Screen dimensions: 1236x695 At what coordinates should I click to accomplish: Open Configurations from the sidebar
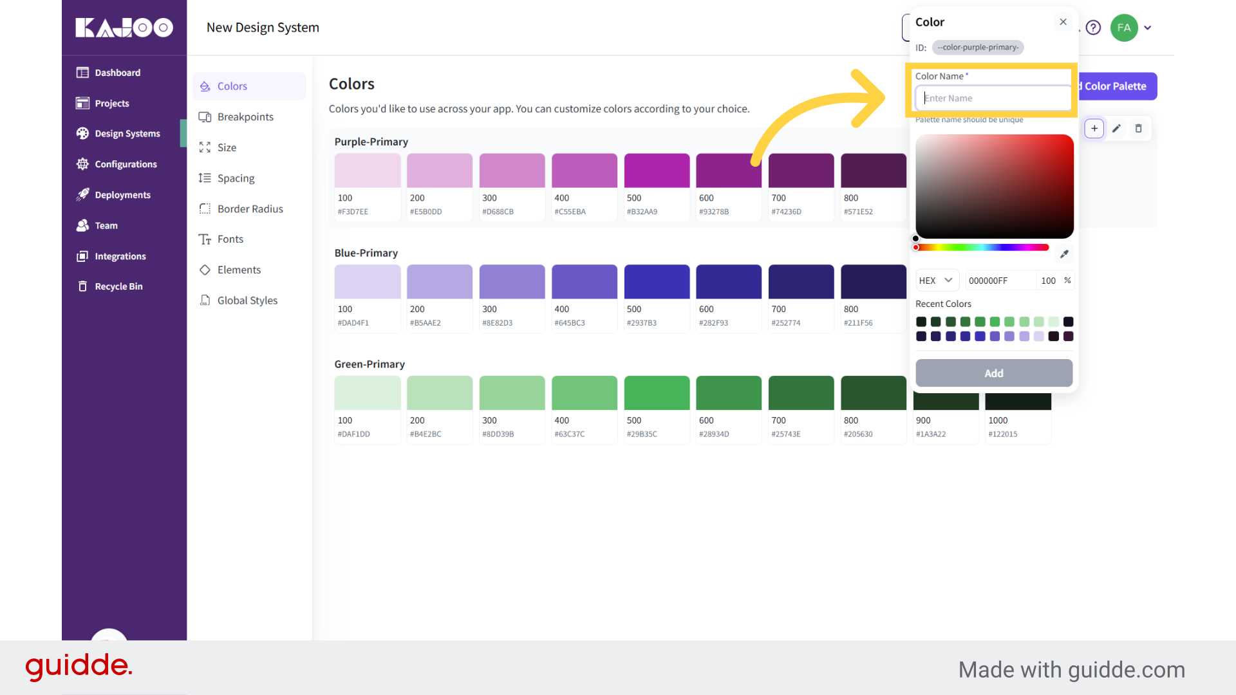117,164
